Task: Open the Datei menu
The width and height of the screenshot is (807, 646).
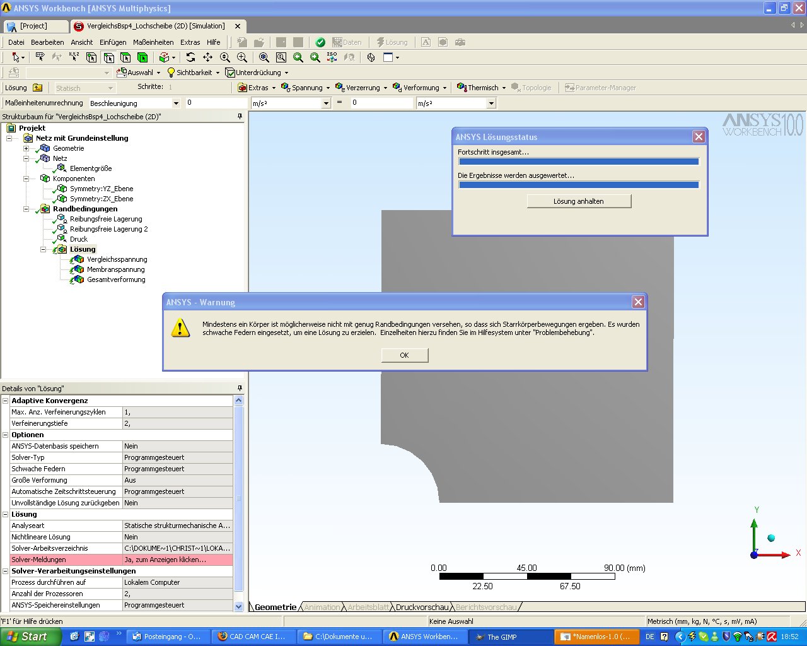Action: pos(16,42)
